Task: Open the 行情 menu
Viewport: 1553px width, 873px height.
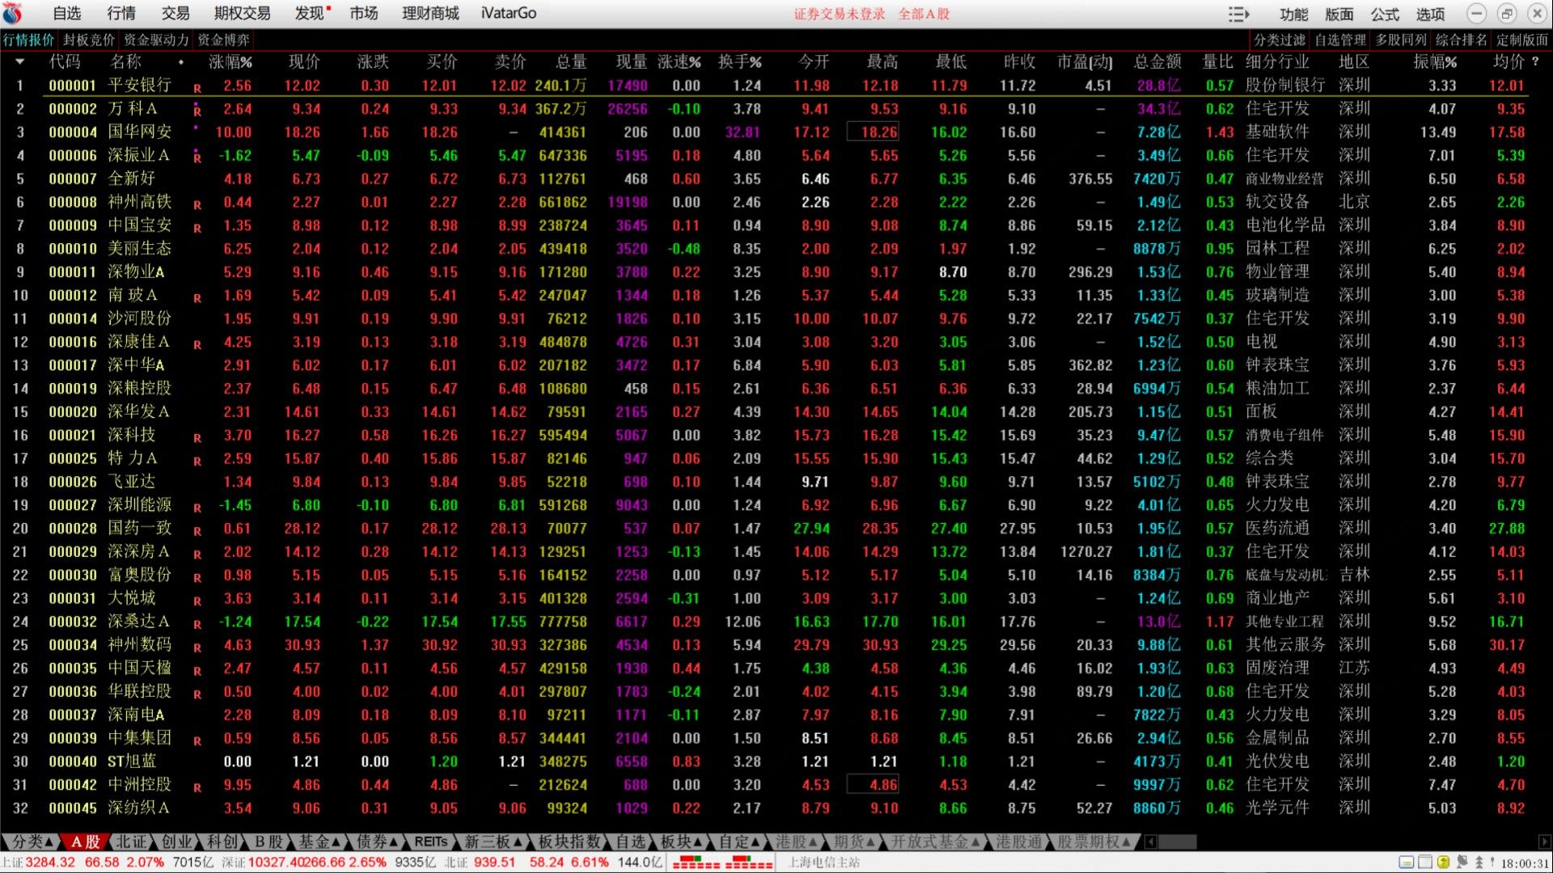Action: pos(121,14)
